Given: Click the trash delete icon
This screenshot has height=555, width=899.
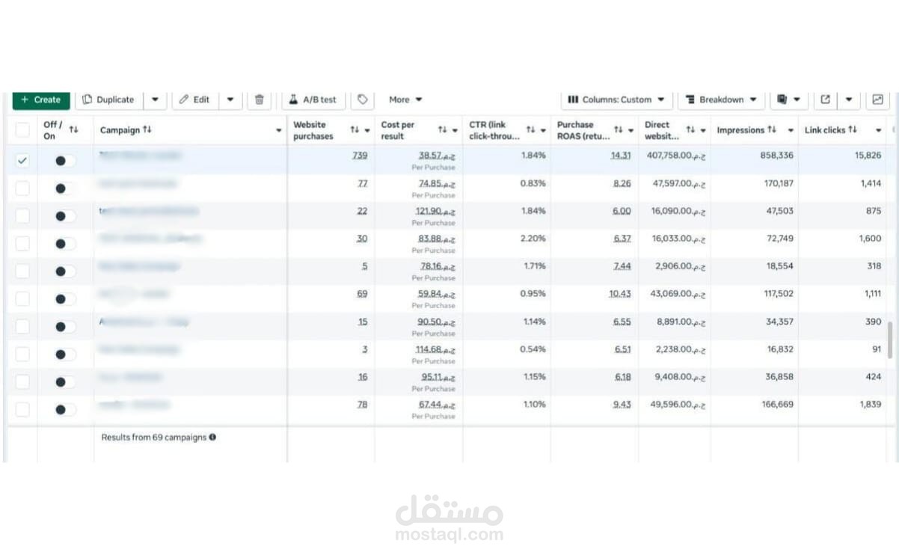Looking at the screenshot, I should (260, 99).
